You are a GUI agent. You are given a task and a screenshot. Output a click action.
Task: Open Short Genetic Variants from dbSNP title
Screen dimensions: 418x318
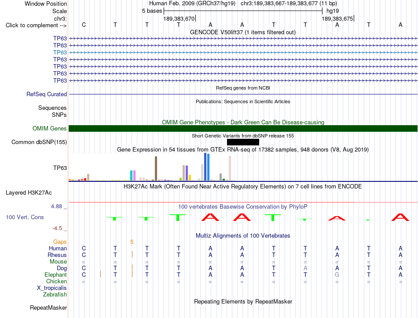pos(243,136)
